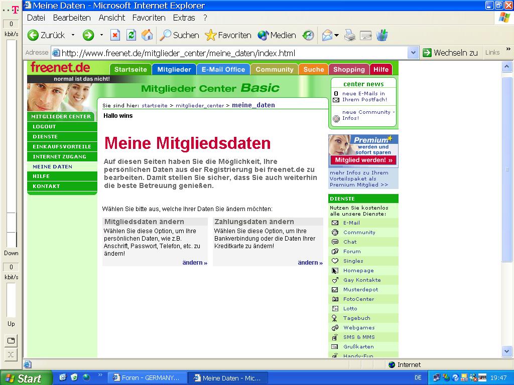Open the Bearbeiten menu
514x385 pixels.
coord(72,18)
